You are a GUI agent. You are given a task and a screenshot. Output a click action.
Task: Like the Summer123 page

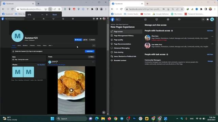85,40
